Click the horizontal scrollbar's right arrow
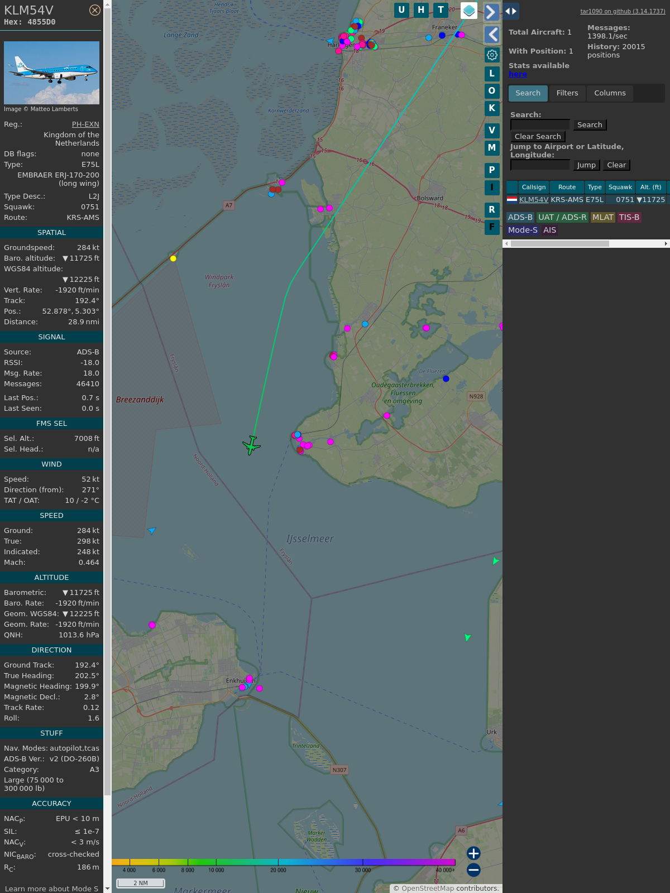This screenshot has width=670, height=893. pyautogui.click(x=666, y=243)
